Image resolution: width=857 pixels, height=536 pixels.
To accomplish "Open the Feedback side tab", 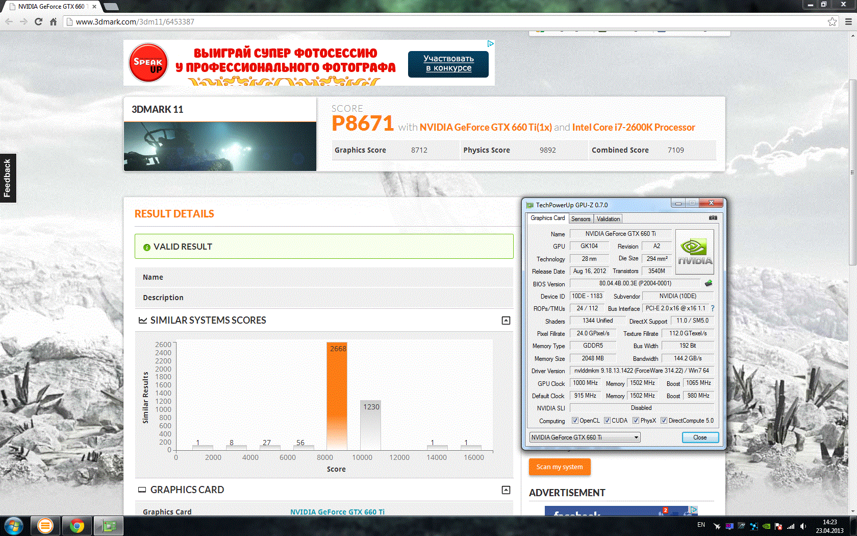I will click(x=8, y=178).
